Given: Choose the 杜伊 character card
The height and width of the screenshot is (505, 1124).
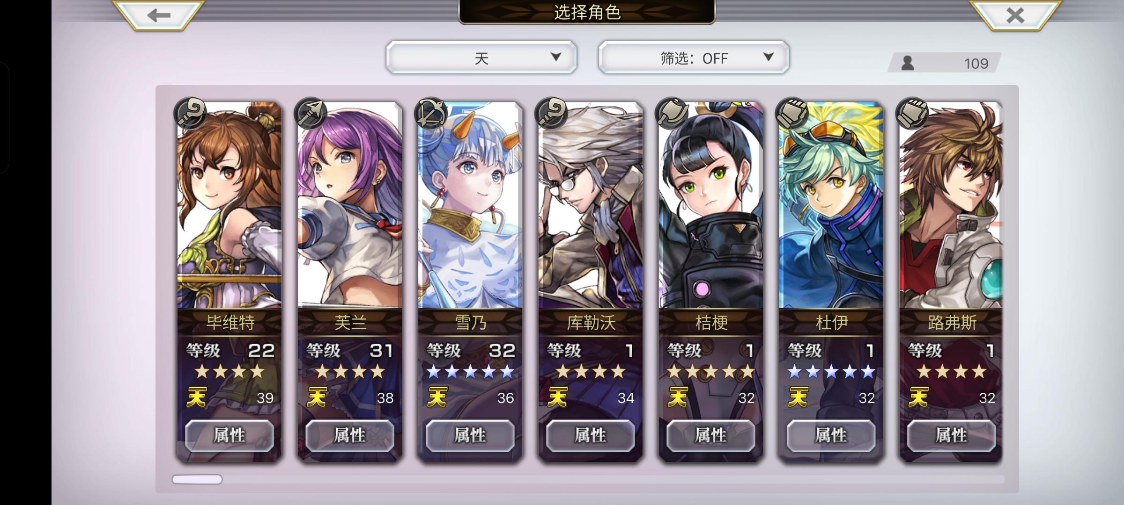Looking at the screenshot, I should (x=831, y=281).
